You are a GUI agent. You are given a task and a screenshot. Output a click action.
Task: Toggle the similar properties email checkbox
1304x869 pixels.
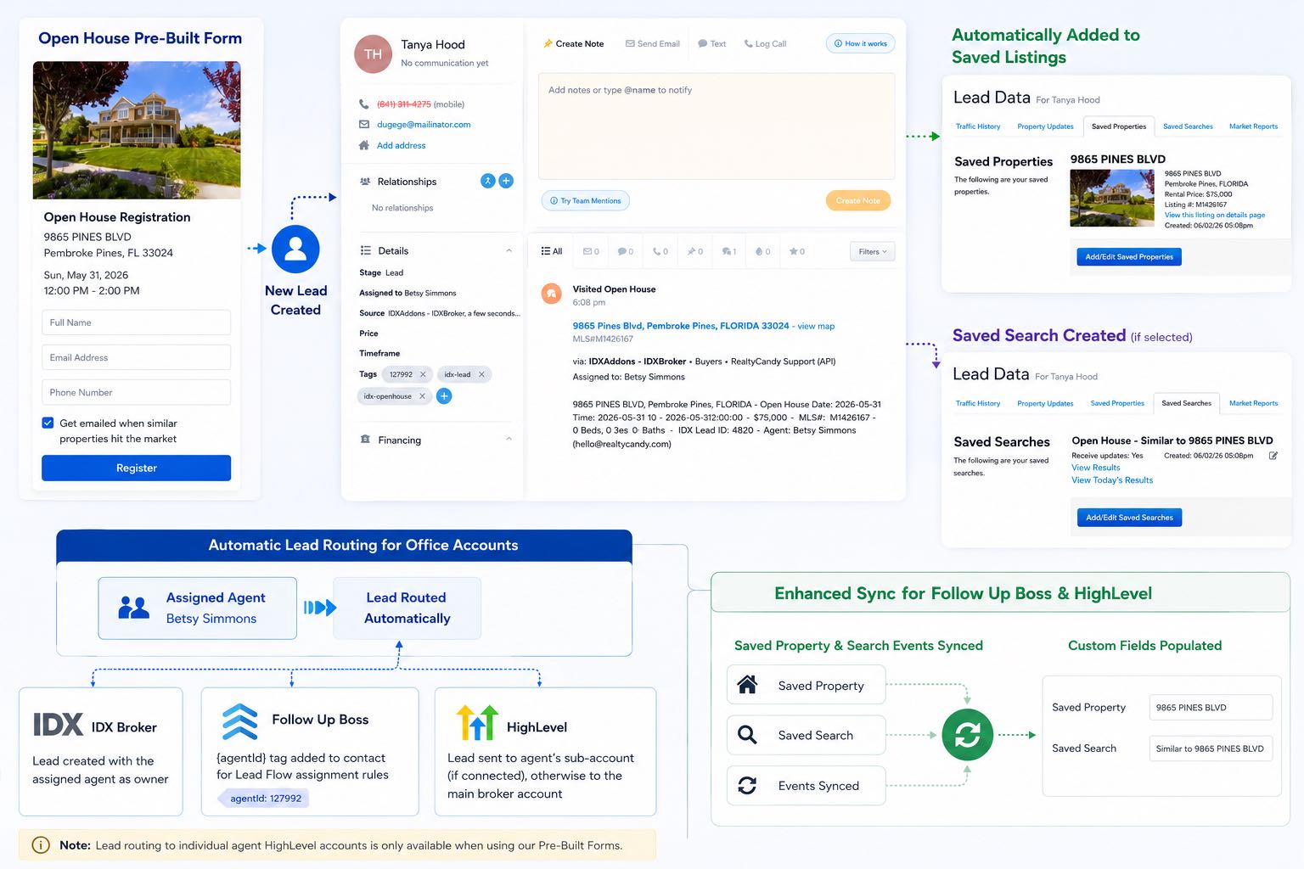coord(48,423)
